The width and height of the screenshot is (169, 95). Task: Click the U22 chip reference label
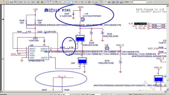31,45
